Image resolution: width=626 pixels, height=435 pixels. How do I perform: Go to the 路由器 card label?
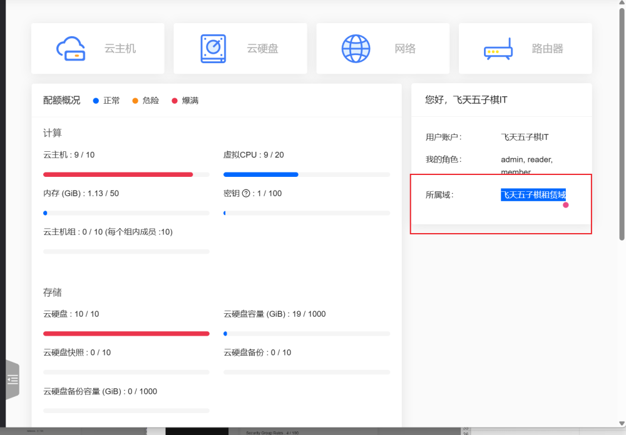pos(548,49)
